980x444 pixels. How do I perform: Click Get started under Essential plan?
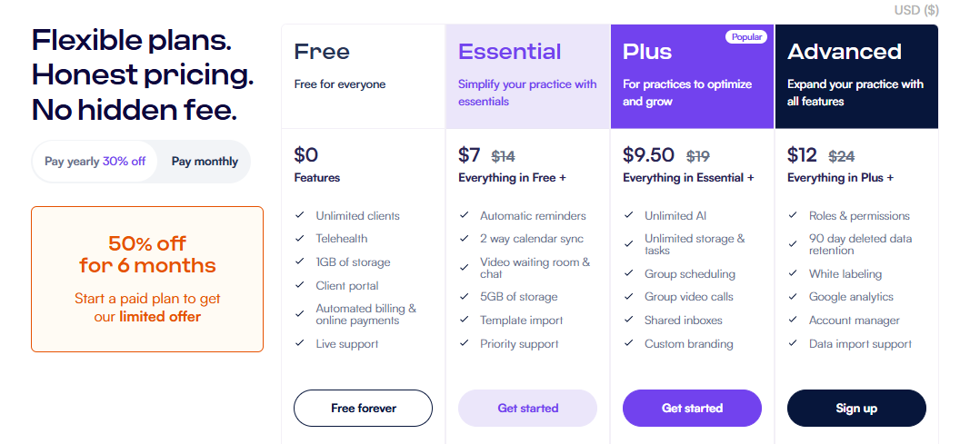[x=527, y=408]
